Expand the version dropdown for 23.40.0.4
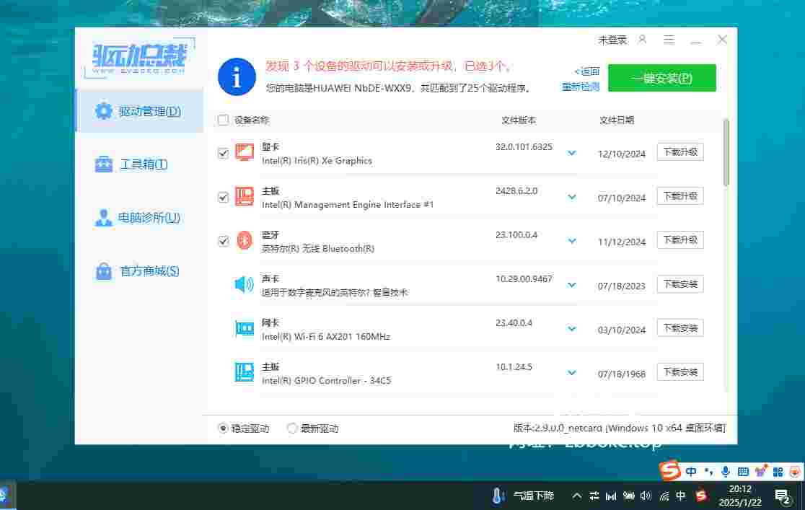This screenshot has width=805, height=510. point(572,329)
